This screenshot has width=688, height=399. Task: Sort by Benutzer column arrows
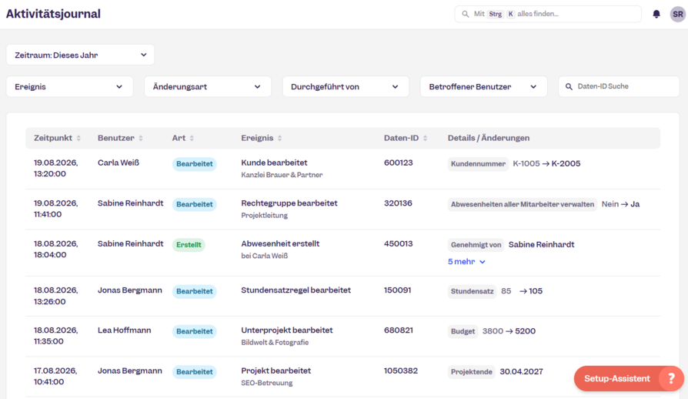(141, 139)
